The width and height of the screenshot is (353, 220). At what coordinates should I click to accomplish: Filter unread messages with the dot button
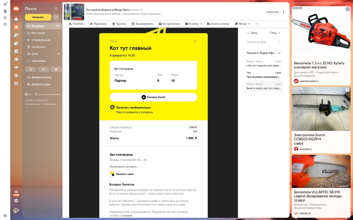click(44, 70)
